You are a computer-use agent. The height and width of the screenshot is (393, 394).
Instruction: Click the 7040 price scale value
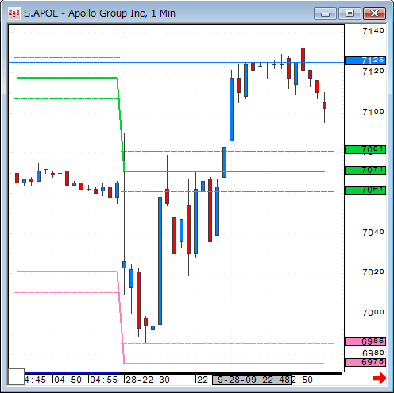click(x=373, y=233)
